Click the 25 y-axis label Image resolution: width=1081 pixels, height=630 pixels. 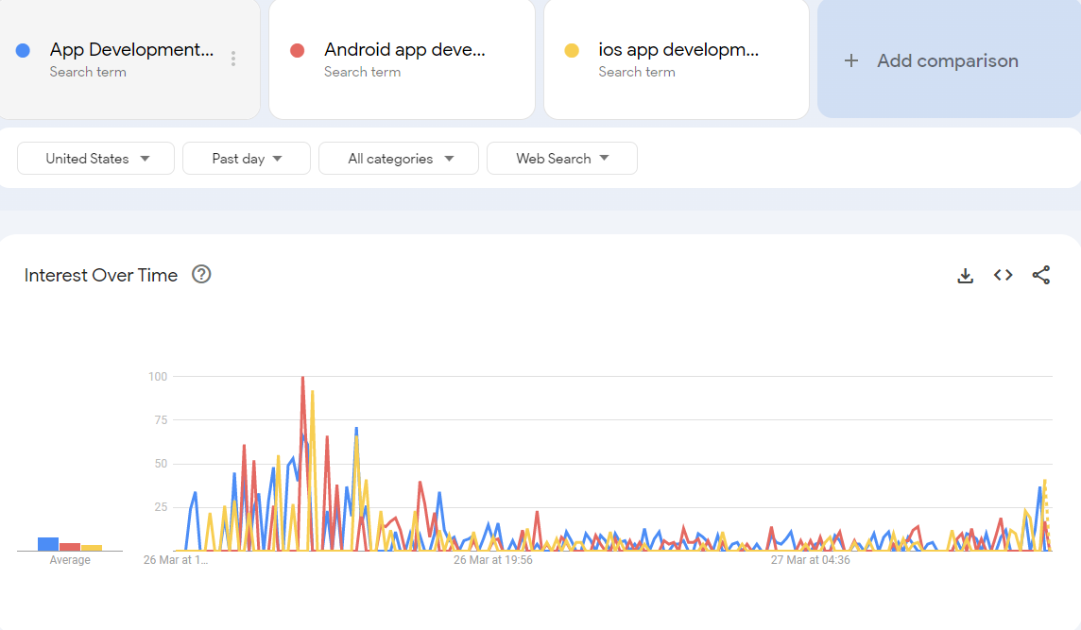[161, 507]
